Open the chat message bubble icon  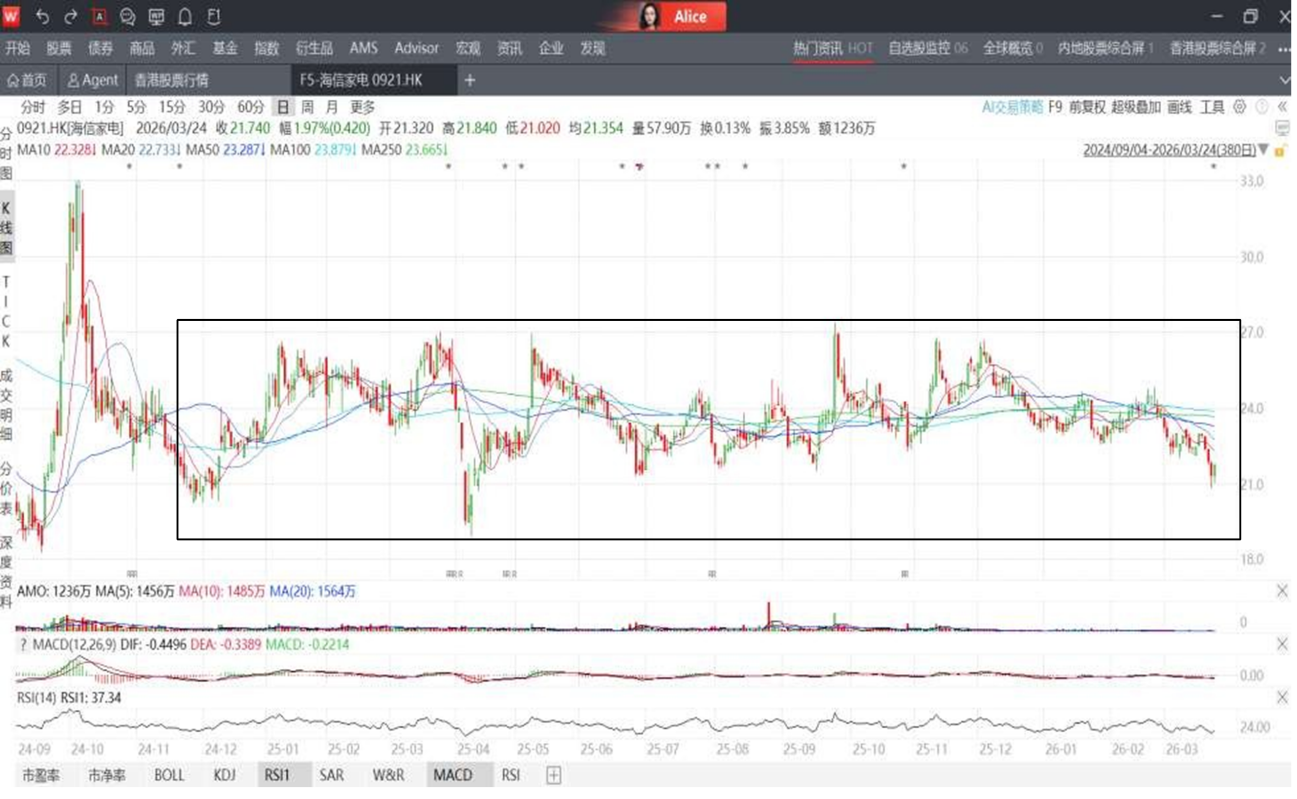pyautogui.click(x=127, y=17)
